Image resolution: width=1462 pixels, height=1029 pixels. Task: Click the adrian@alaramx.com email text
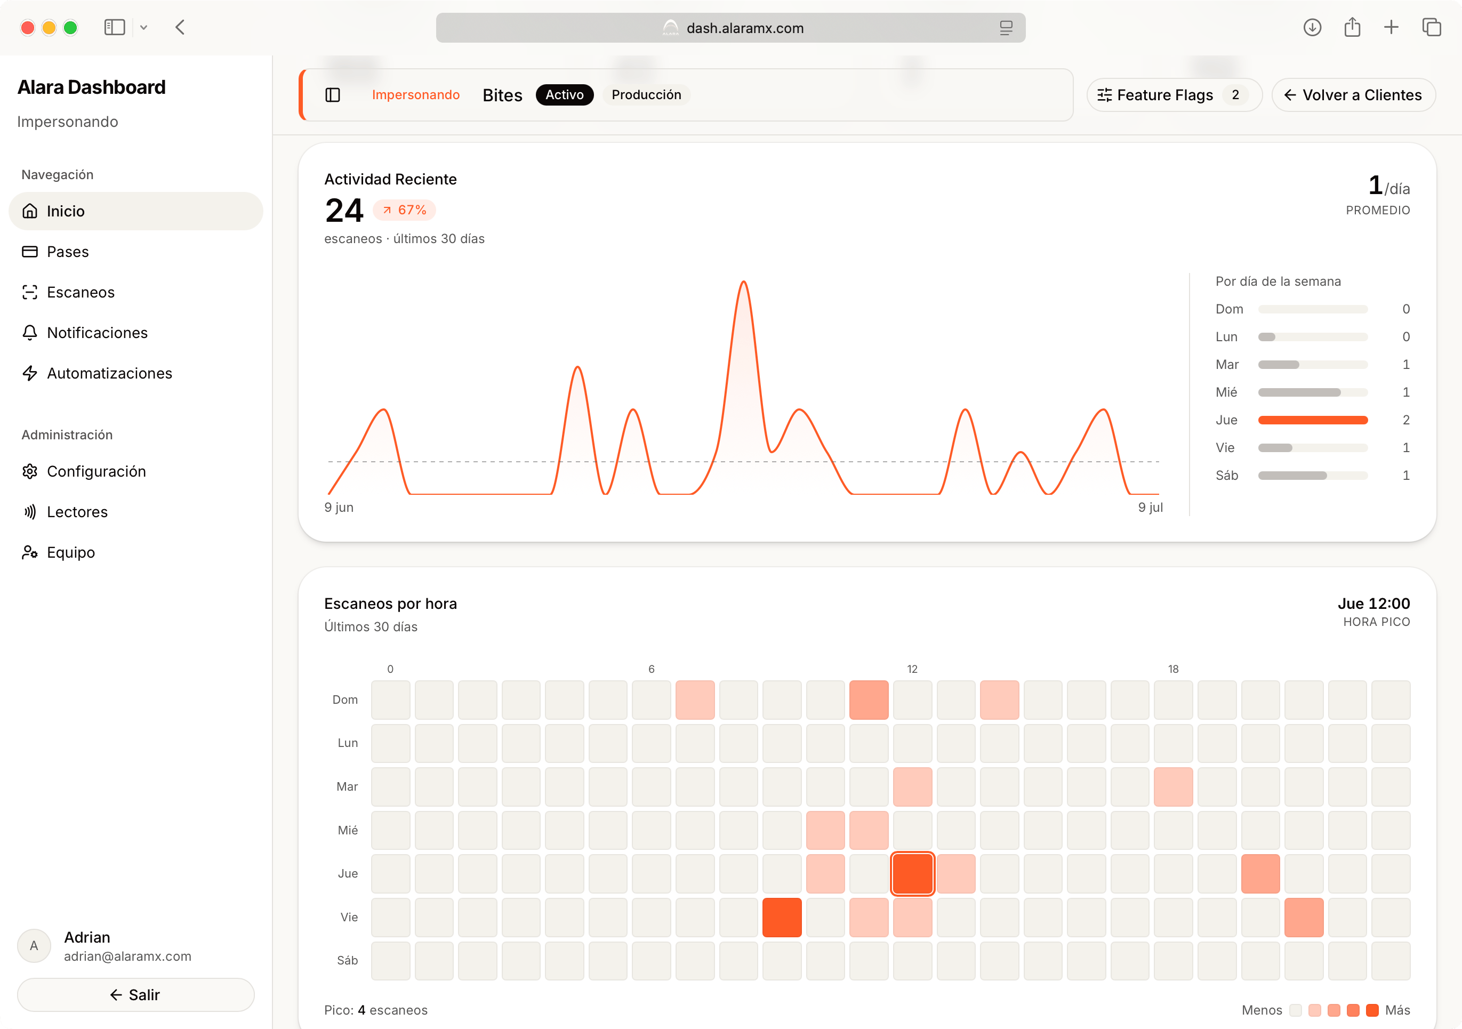(127, 956)
